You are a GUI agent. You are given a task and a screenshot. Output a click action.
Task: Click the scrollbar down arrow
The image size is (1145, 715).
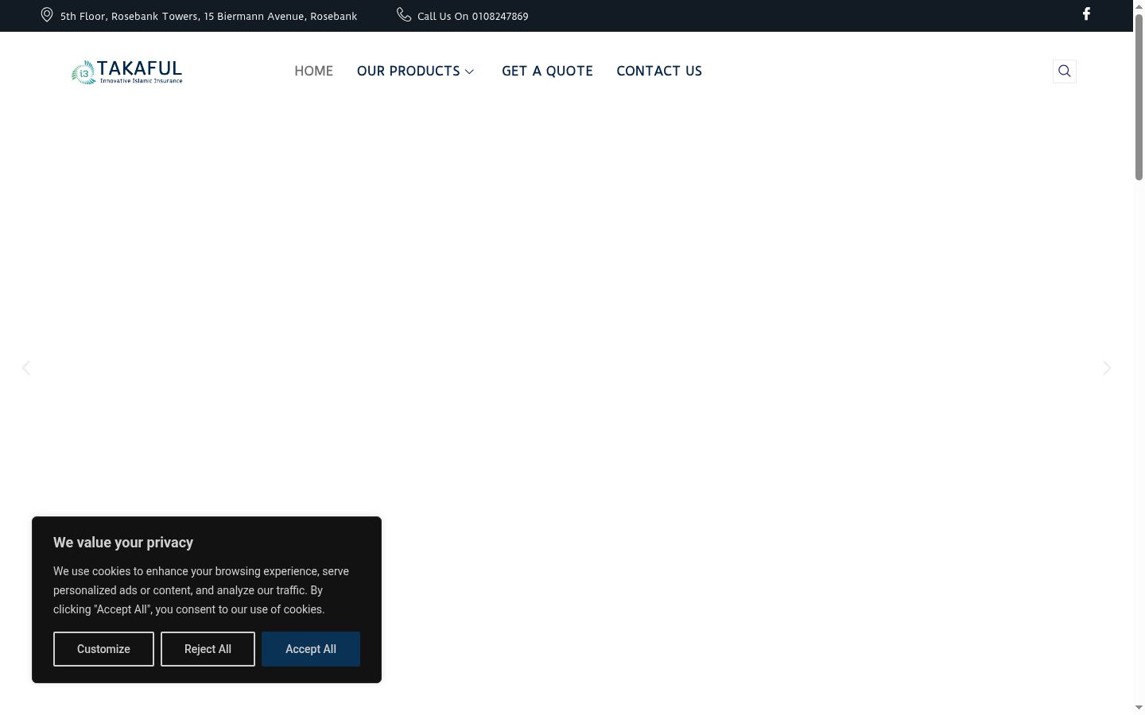coord(1139,708)
